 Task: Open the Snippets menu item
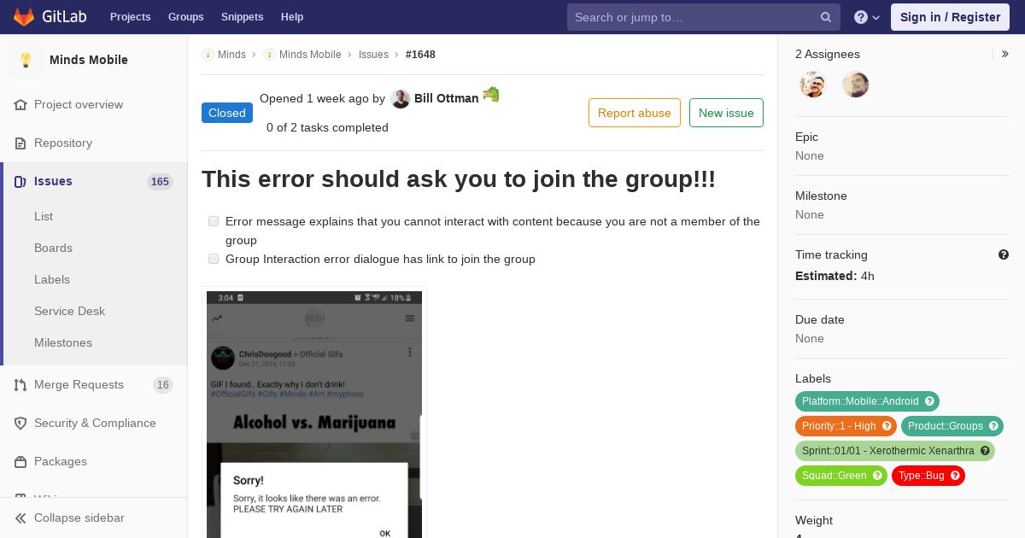coord(243,17)
